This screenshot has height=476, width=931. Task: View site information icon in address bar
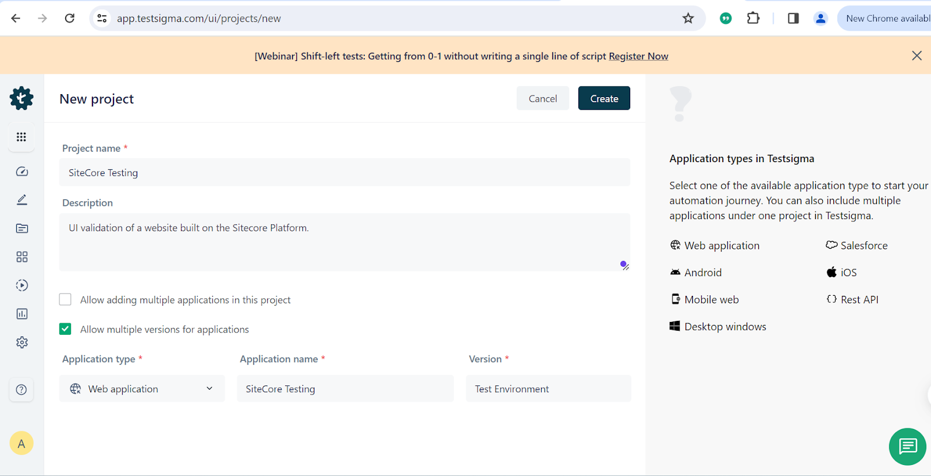[102, 19]
